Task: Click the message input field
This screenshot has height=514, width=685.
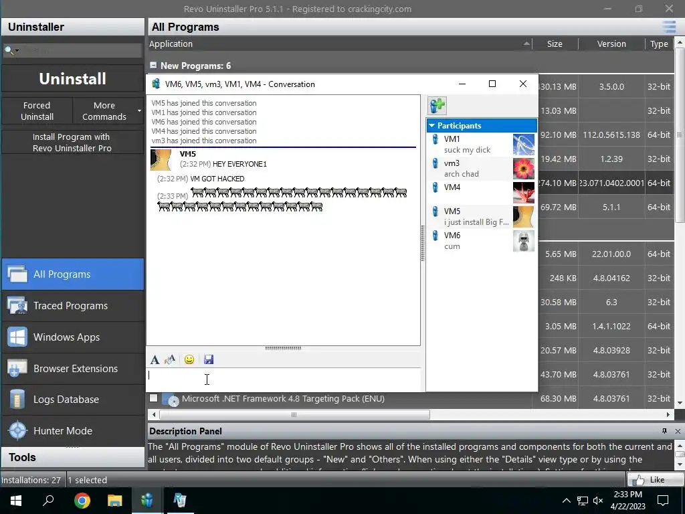Action: (x=284, y=379)
